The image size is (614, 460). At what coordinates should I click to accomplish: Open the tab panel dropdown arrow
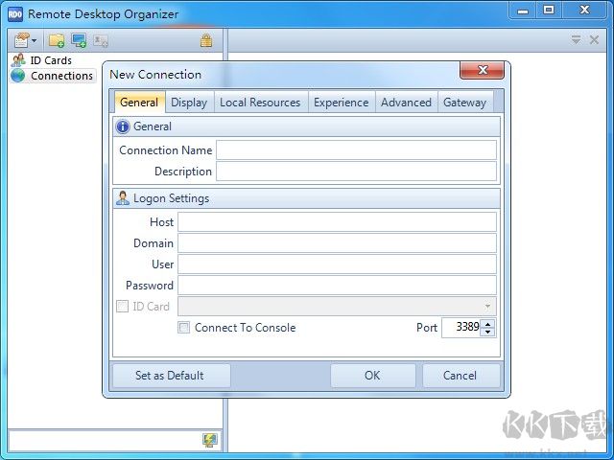pyautogui.click(x=576, y=40)
